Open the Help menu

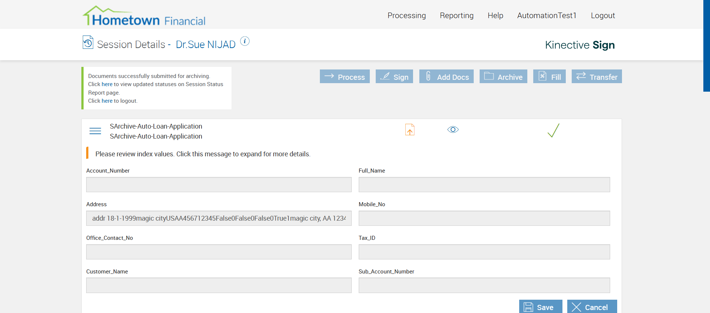(495, 16)
